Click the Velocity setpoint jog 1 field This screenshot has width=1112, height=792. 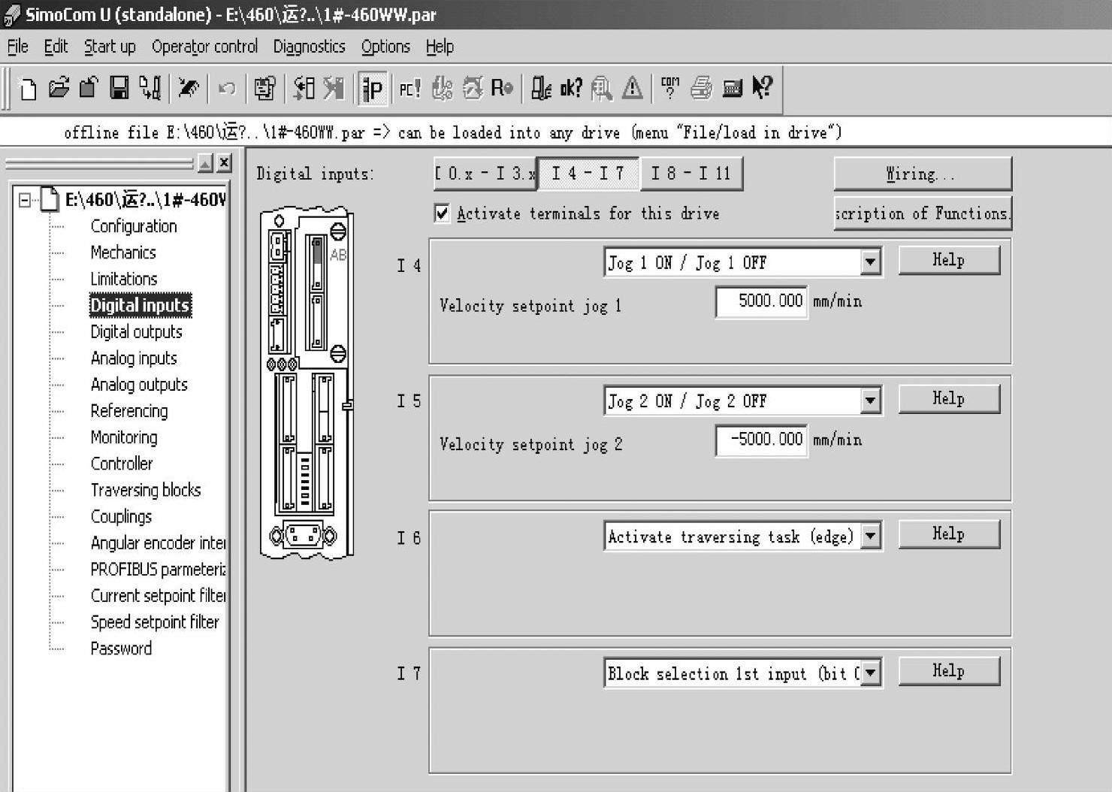(x=761, y=301)
